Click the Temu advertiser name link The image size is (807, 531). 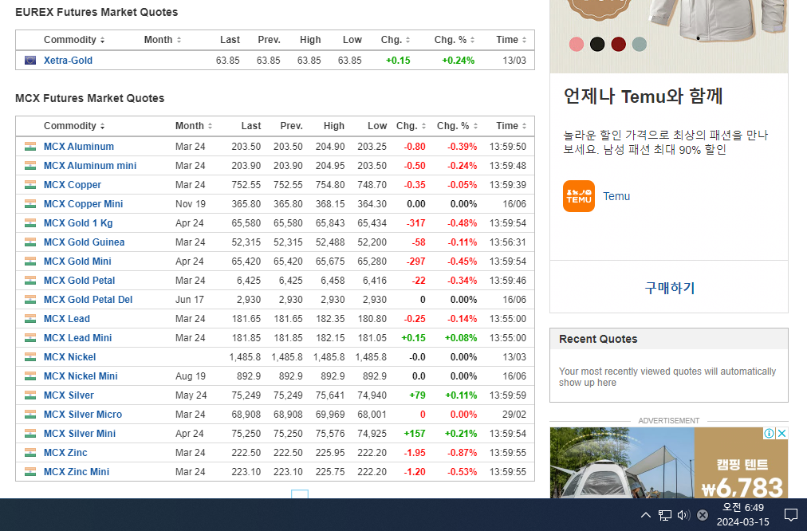616,196
